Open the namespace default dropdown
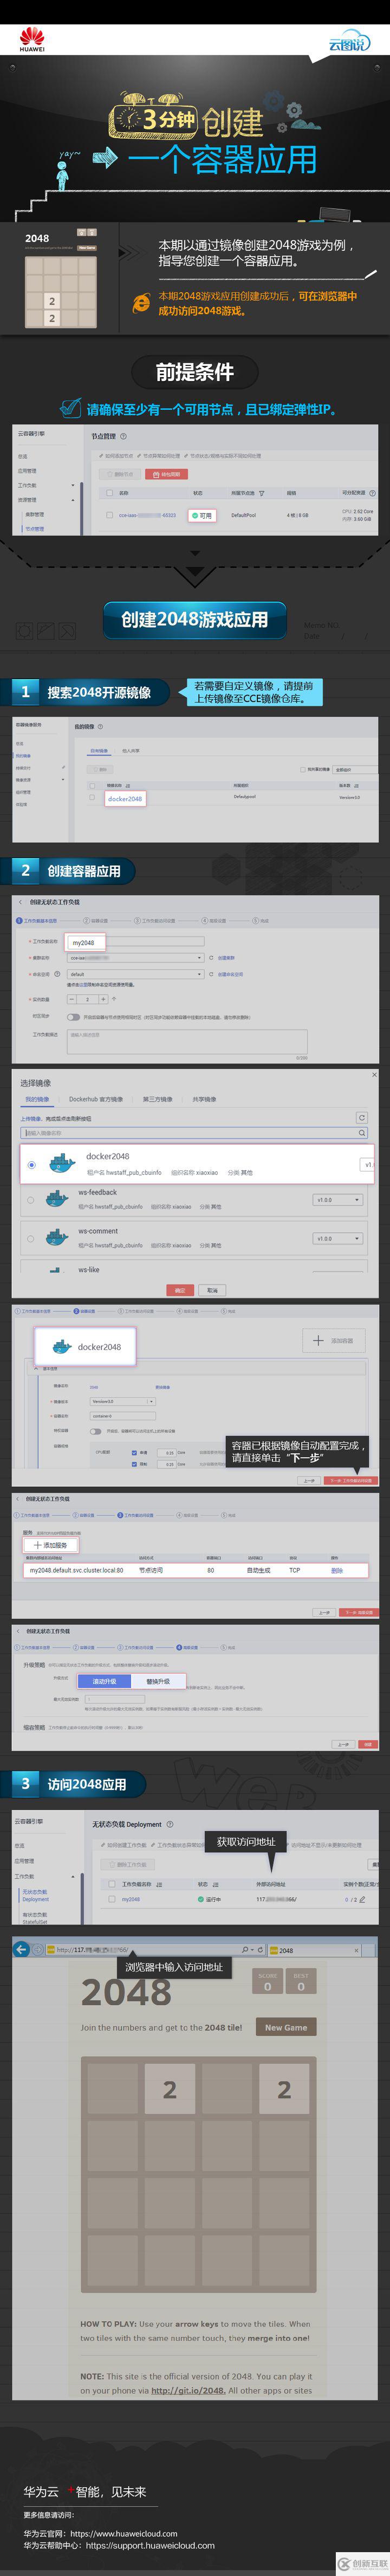The height and width of the screenshot is (2576, 390). pos(135,973)
